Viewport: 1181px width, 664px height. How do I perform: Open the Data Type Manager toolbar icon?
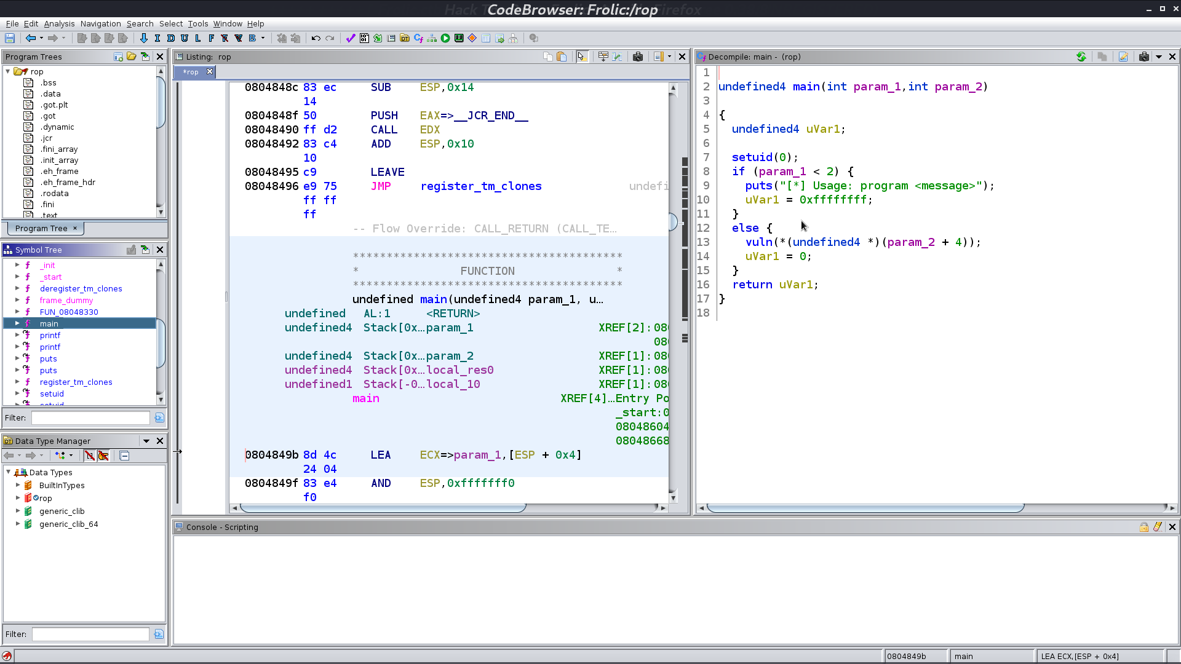tap(405, 38)
